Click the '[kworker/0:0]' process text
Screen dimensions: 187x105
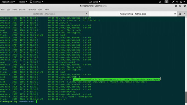[x=67, y=92]
